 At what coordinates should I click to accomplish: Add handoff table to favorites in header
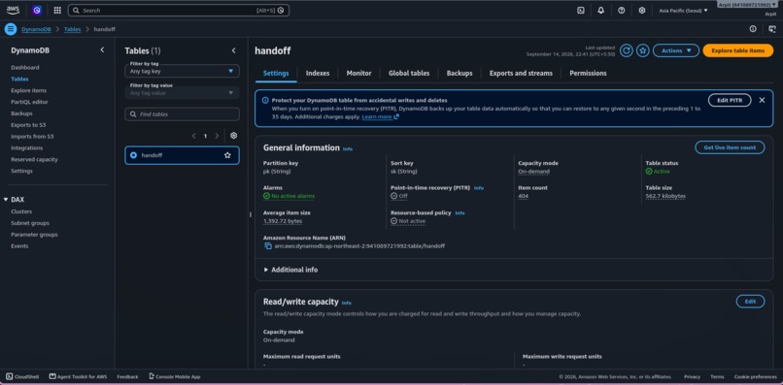(x=643, y=50)
